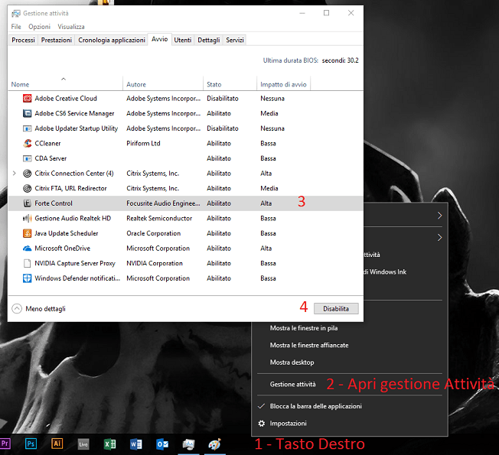499x455 pixels.
Task: Open Outlook from the taskbar
Action: [x=162, y=444]
